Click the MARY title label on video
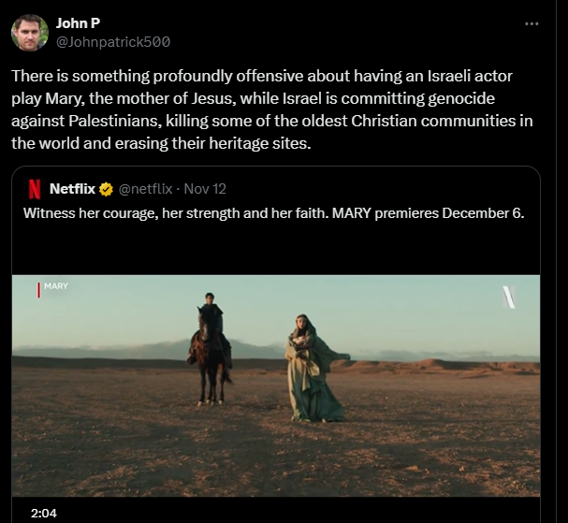 55,286
